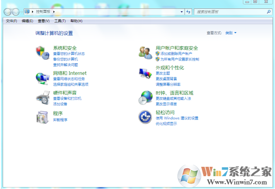Click the 程序 heading link
This screenshot has height=189, width=275.
[58, 113]
